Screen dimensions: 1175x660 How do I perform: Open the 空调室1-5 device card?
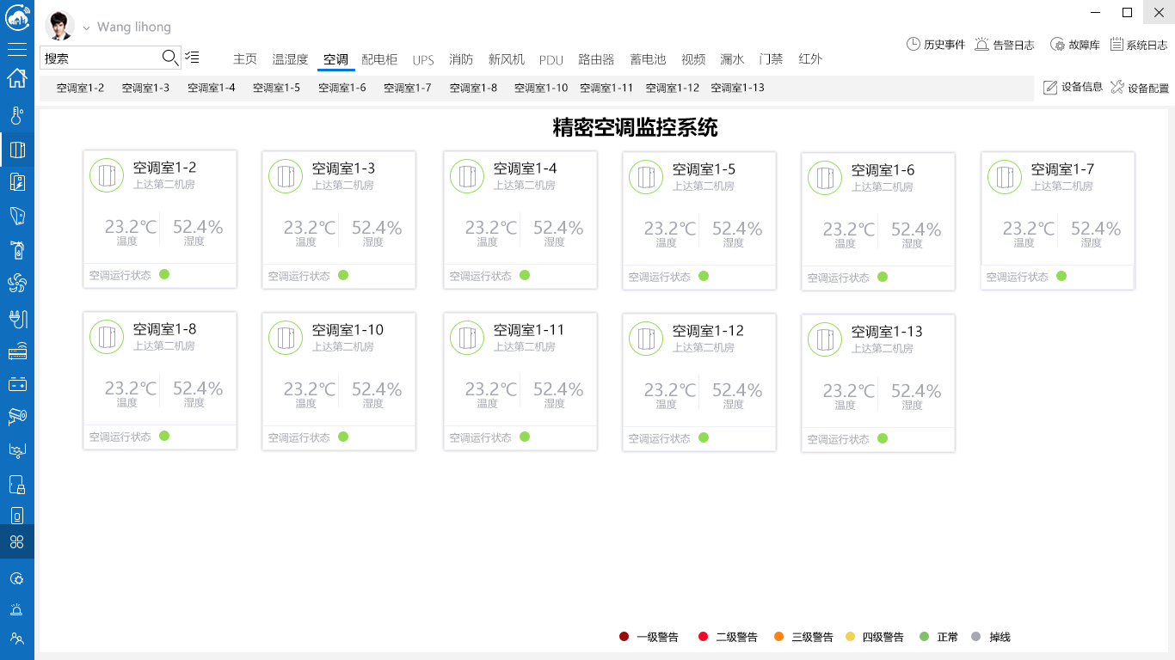[699, 221]
